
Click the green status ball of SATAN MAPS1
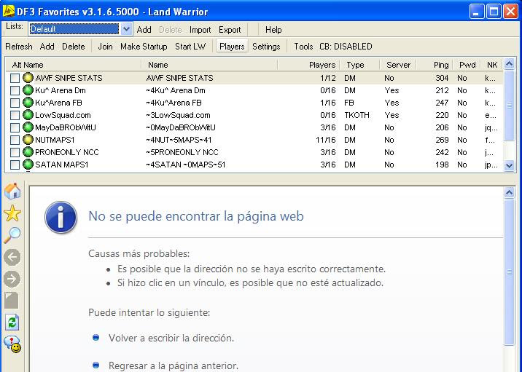click(x=28, y=165)
